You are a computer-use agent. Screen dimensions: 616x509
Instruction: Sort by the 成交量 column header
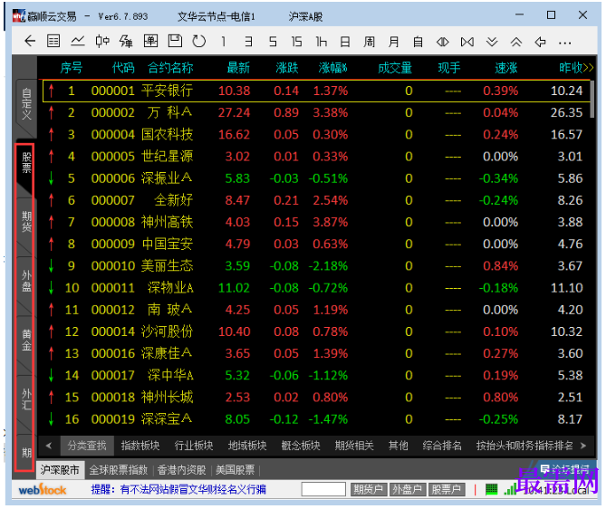point(394,68)
